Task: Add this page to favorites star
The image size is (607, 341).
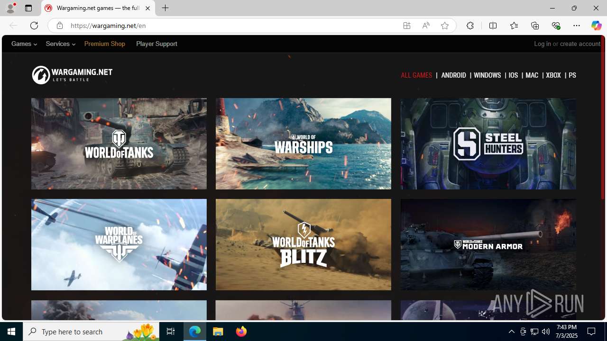Action: click(445, 26)
